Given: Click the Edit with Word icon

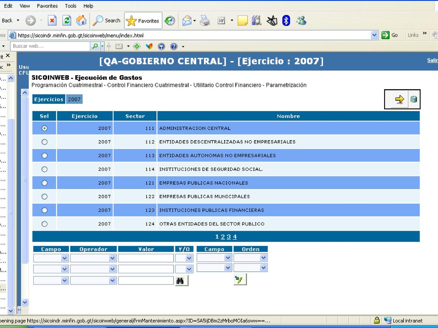Looking at the screenshot, I should point(221,20).
